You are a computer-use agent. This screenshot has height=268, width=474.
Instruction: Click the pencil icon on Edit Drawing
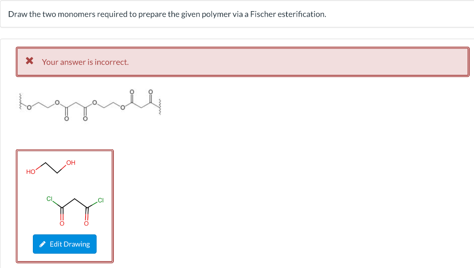point(43,244)
